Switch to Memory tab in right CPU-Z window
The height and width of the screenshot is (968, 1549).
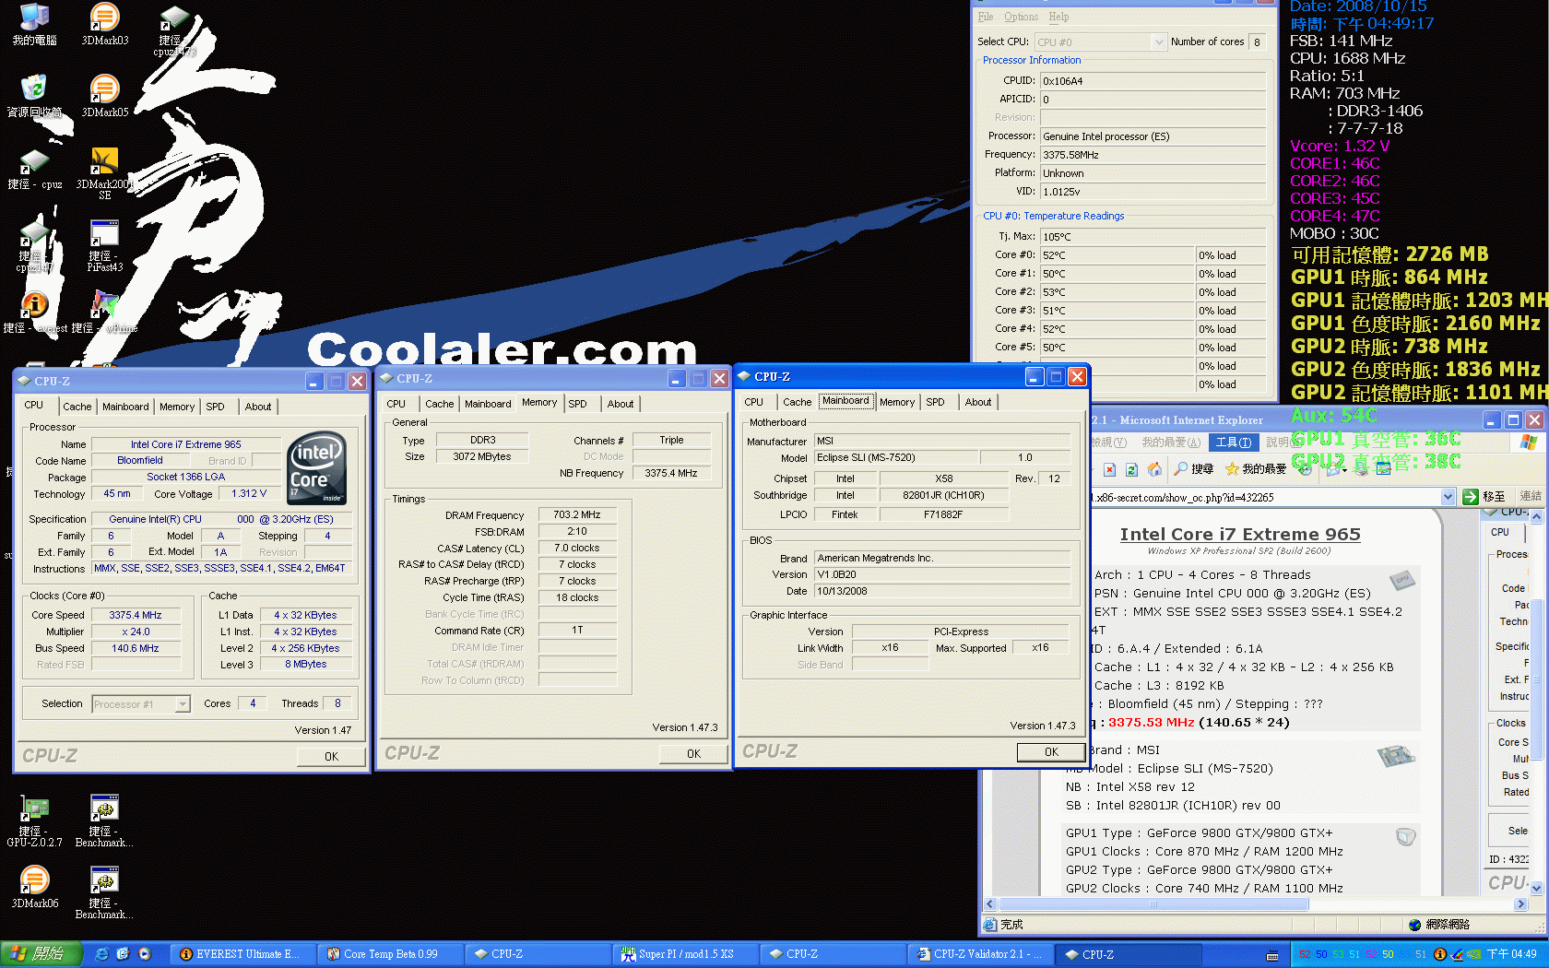[x=897, y=402]
